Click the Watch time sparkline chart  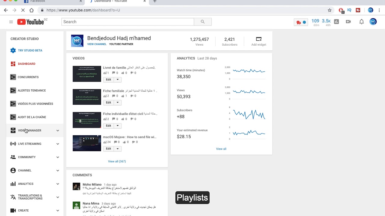point(249,71)
